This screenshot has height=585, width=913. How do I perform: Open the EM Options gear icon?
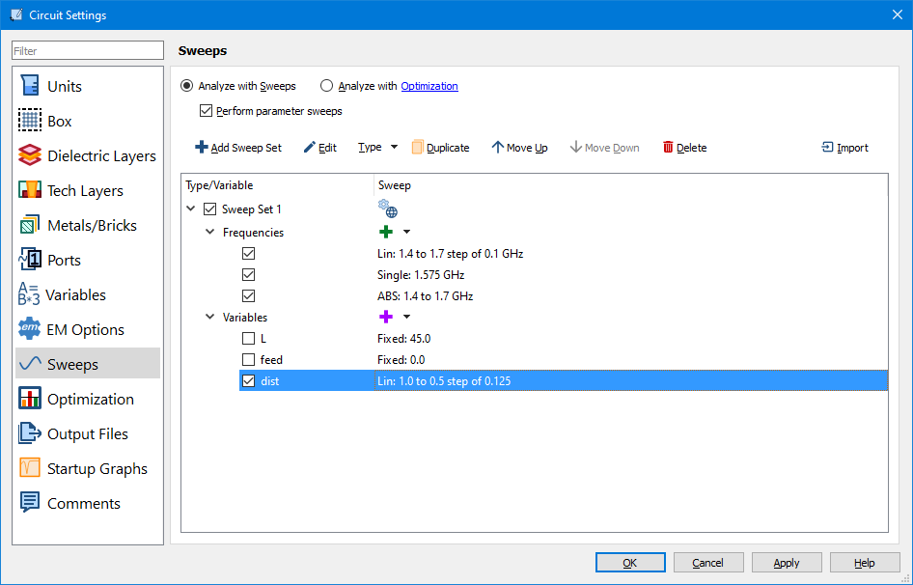tap(29, 329)
